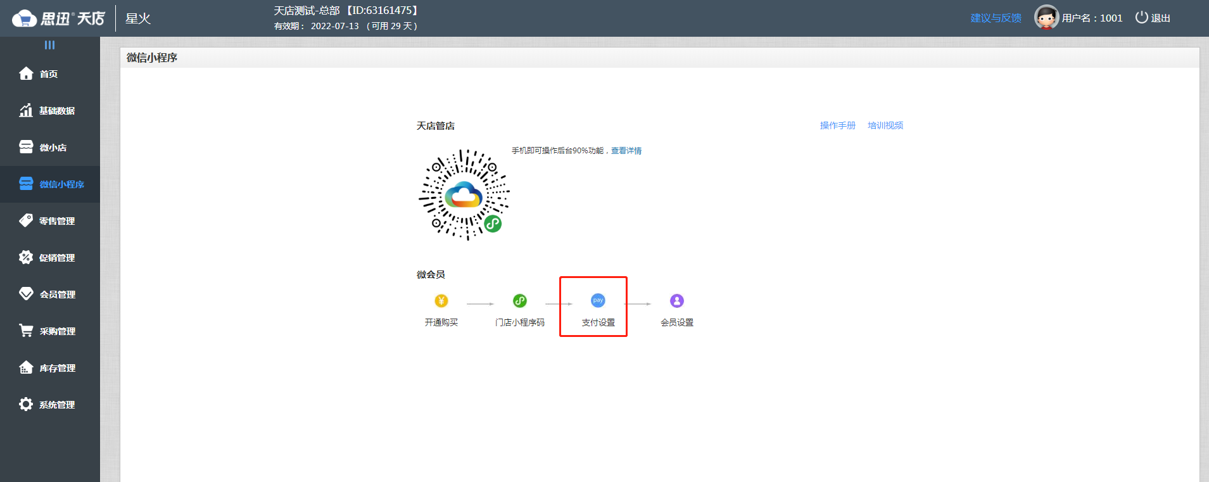Click the 库存管理 warehouse icon
The height and width of the screenshot is (482, 1209).
(26, 367)
